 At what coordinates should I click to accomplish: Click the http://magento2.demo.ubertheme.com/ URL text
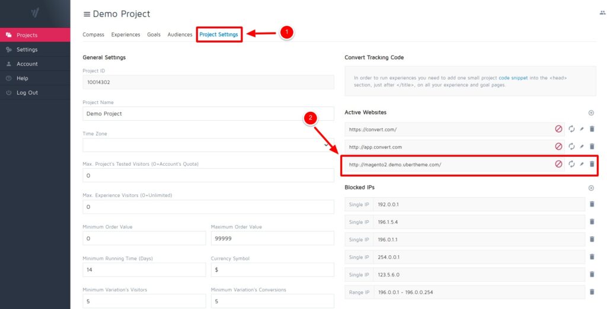pos(395,165)
